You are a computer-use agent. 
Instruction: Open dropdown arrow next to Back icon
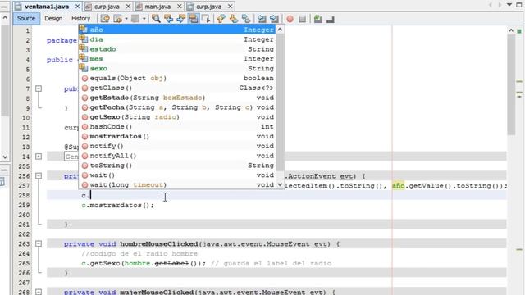[126, 19]
